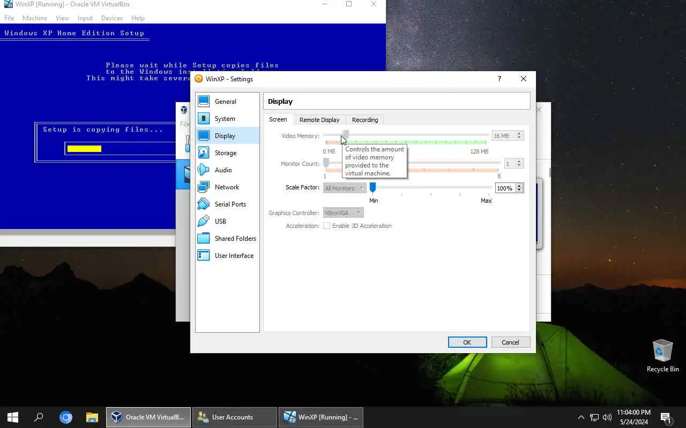Open the Input menu in WinXP window
Screen dimensions: 686x428
pyautogui.click(x=85, y=18)
